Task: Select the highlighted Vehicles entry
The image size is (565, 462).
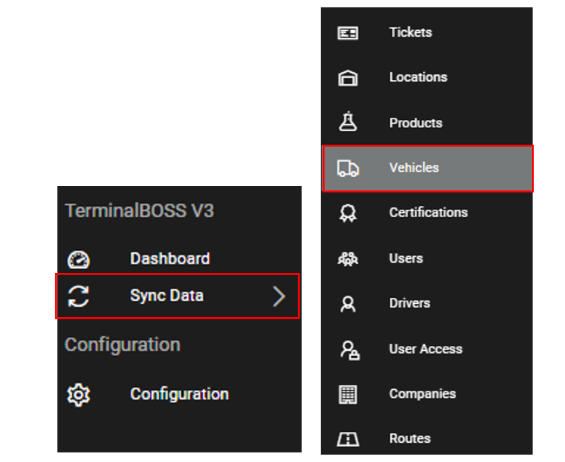Action: 427,168
